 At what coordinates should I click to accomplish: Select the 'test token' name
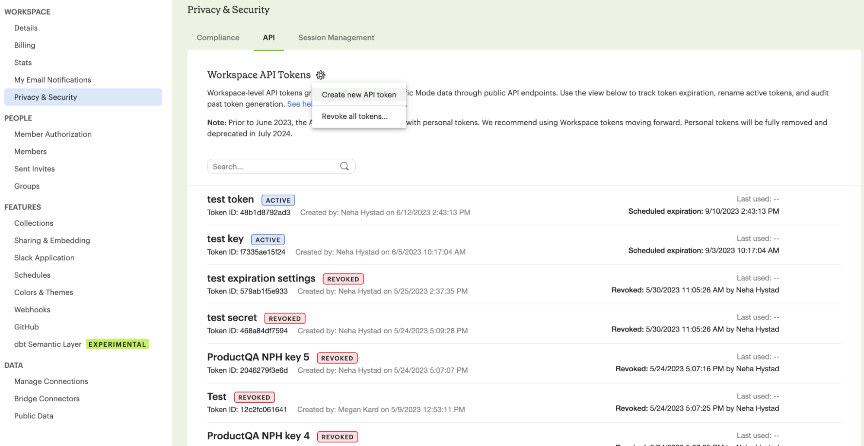click(x=230, y=199)
